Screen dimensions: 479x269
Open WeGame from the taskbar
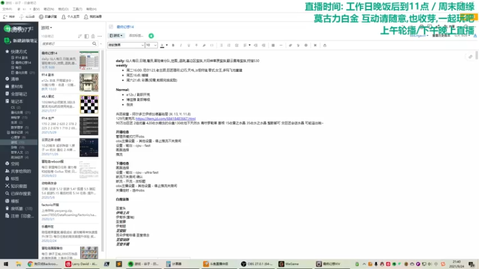(x=289, y=264)
